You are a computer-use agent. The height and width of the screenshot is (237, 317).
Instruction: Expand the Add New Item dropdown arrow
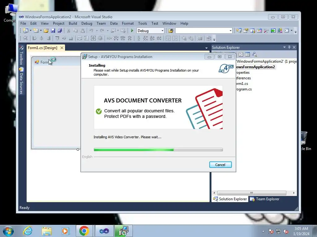(41, 31)
